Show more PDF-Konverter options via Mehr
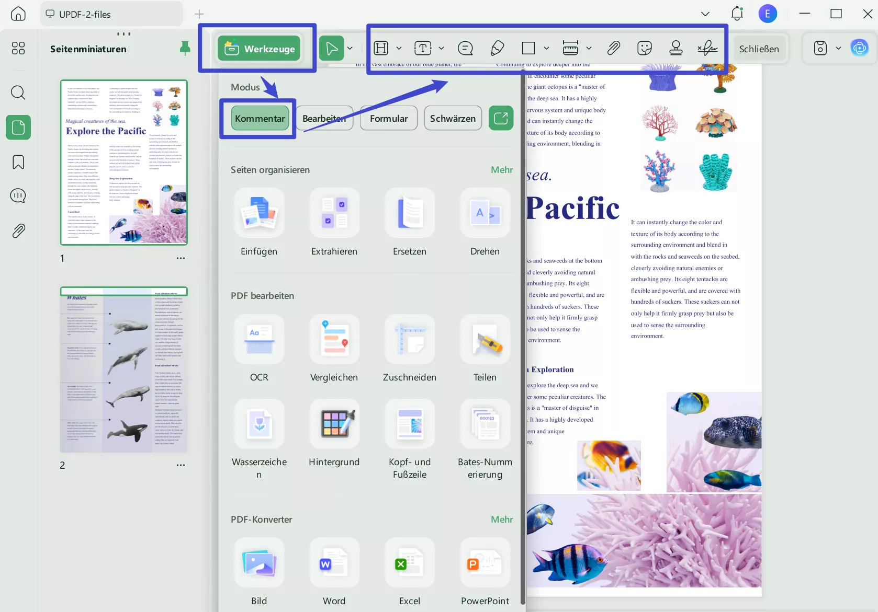Screen dimensions: 878x612 point(502,519)
